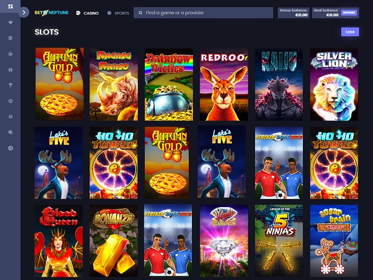Screen dimensions: 373x280
Task: Launch the Vegas Diamonds slot
Action: coord(224,241)
